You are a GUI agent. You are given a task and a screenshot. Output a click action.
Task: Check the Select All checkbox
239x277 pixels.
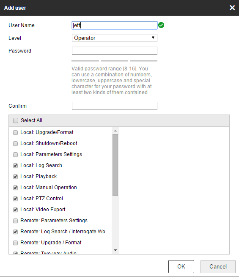[x=16, y=120]
